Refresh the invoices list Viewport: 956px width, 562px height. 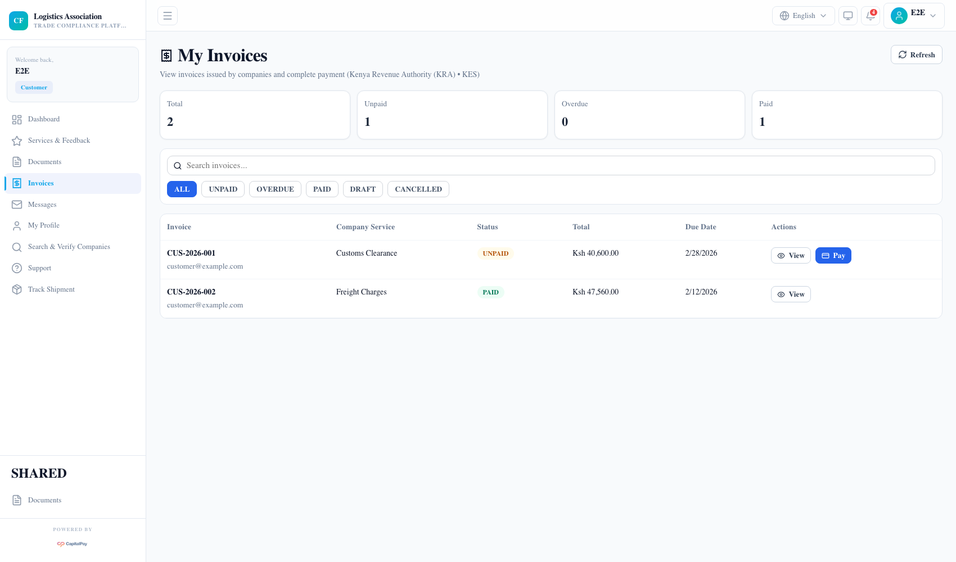[x=916, y=55]
